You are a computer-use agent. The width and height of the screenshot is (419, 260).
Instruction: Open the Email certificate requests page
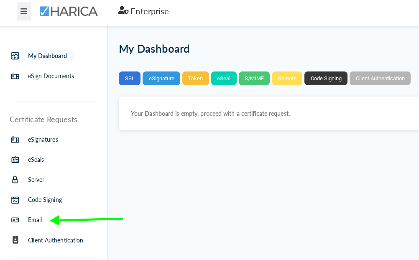coord(35,220)
